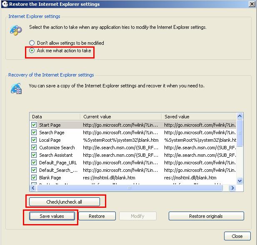Click the Saved value column header

[198, 117]
